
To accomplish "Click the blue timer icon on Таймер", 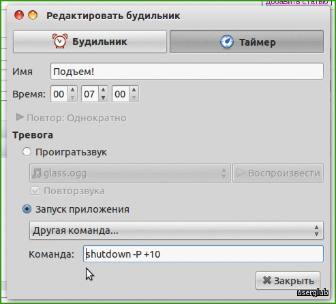I will [x=227, y=42].
